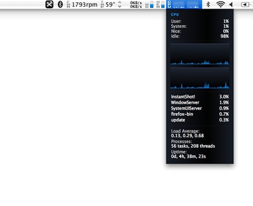Click the fan speed 1793rpm readout
Screen dimensions: 253x206
(x=82, y=5)
